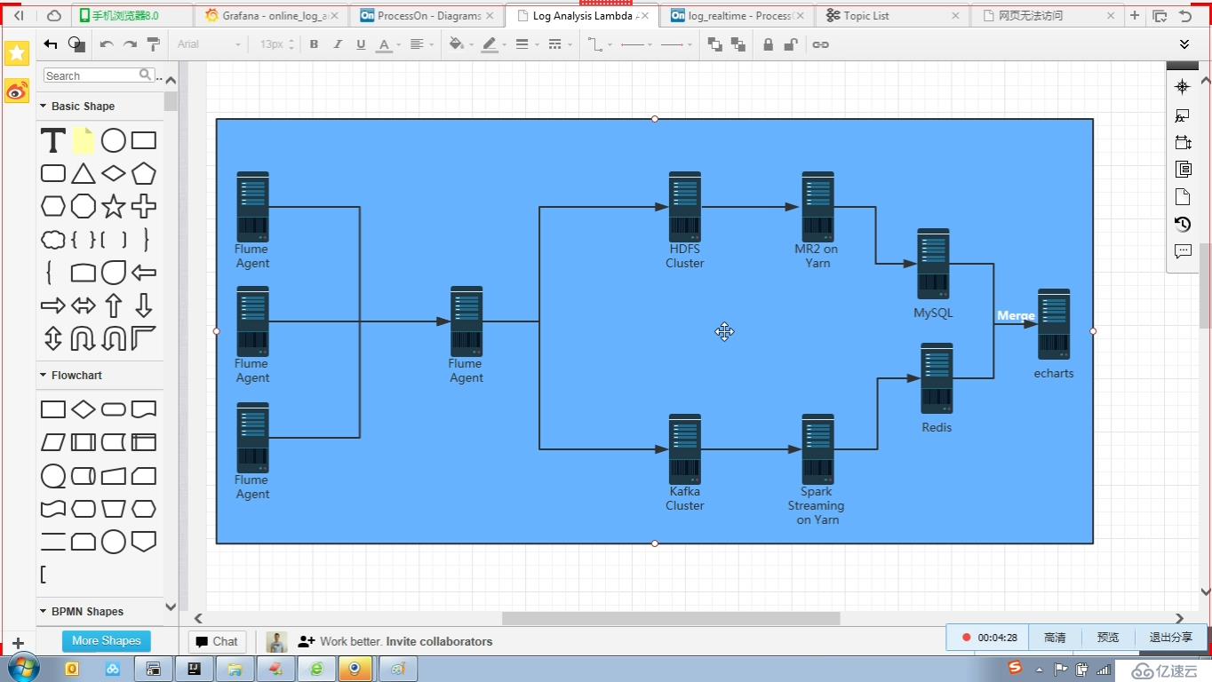
Task: Select the pentagon shape
Action: coord(144,173)
